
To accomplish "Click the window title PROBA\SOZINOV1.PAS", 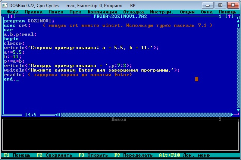I will coord(120,16).
